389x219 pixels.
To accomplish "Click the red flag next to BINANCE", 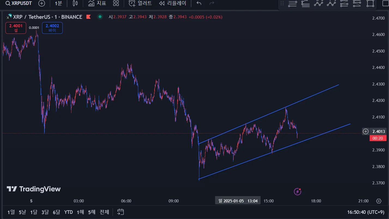I will [x=88, y=17].
